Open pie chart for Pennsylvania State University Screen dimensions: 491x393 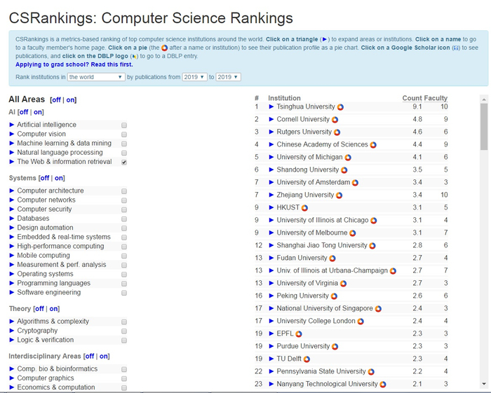(371, 372)
